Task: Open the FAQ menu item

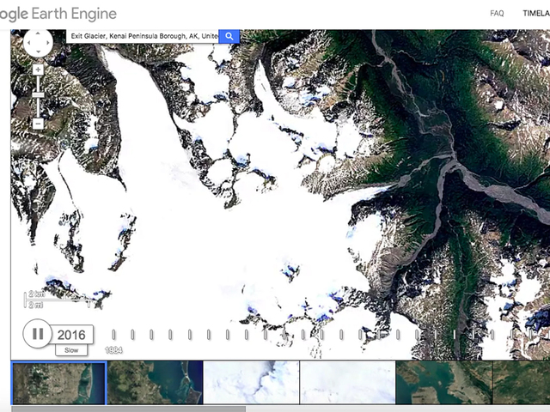Action: [x=497, y=14]
